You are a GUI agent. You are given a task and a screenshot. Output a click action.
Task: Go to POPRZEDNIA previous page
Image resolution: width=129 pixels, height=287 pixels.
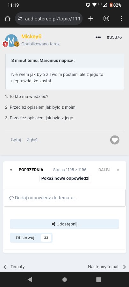(x=31, y=170)
